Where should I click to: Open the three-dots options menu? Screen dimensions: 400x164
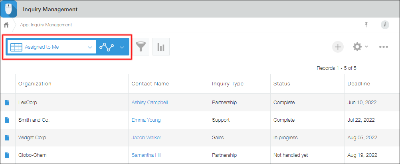pyautogui.click(x=384, y=47)
